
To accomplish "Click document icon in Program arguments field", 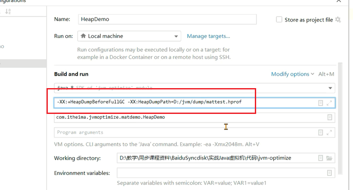I will pyautogui.click(x=320, y=132).
